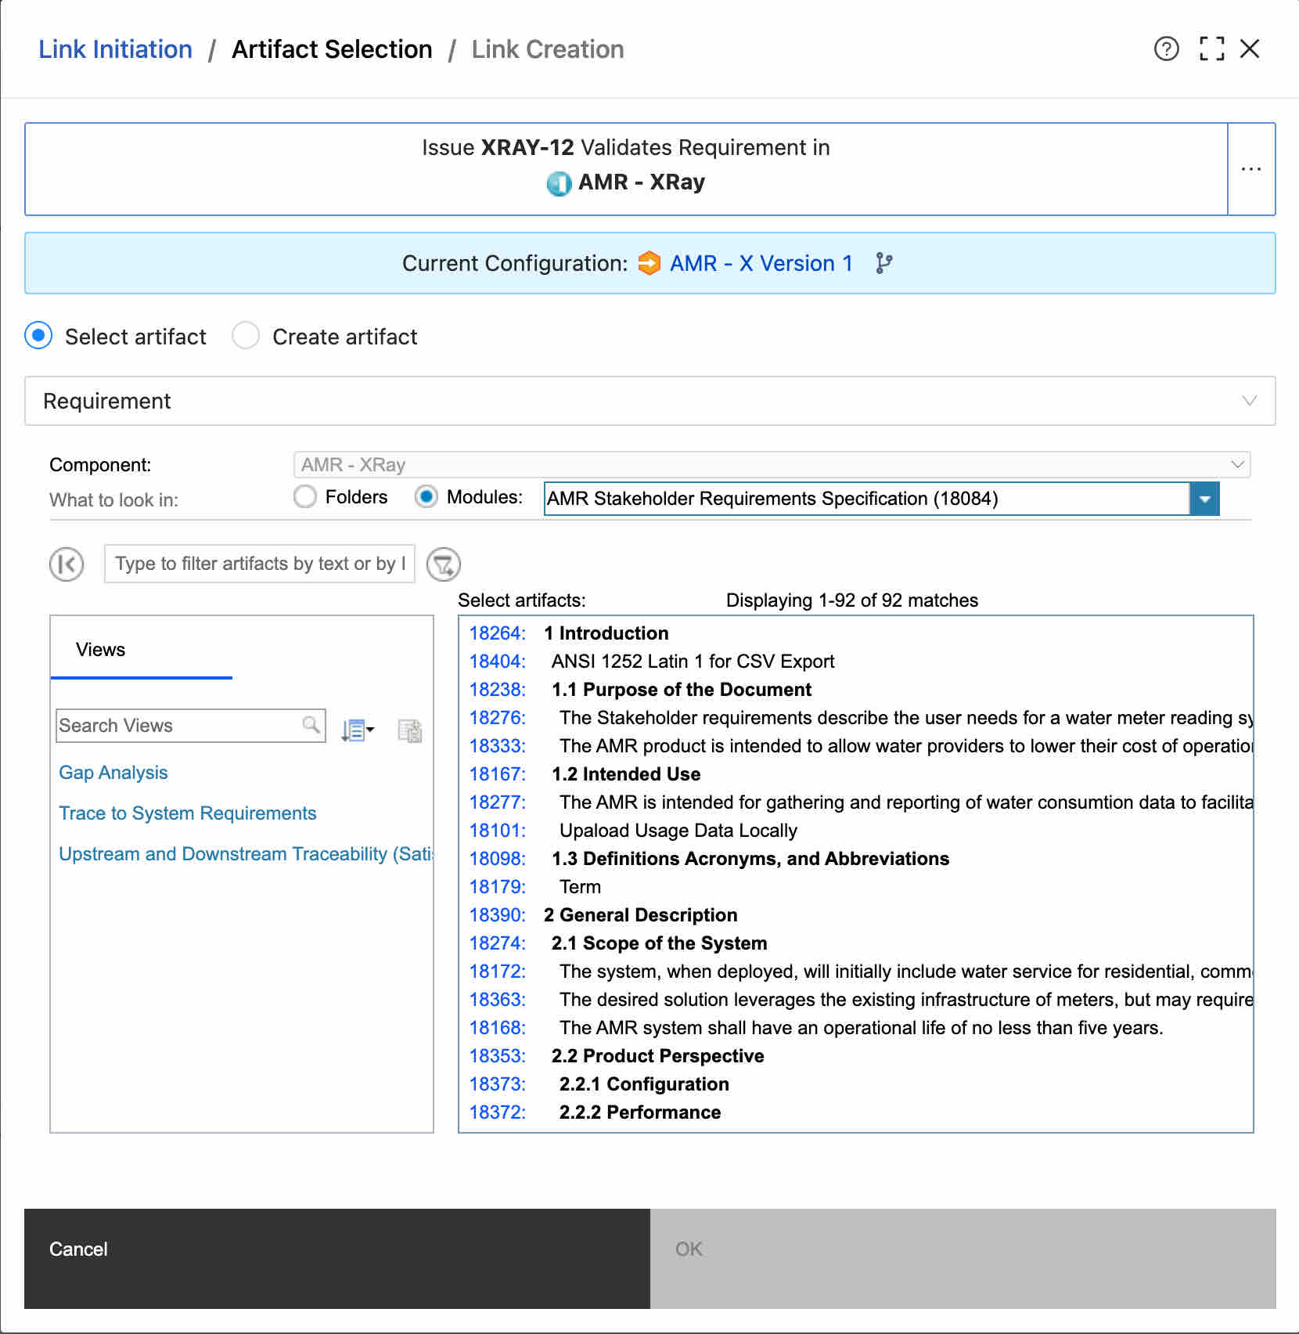
Task: Open the Gap Analysis view
Action: click(113, 773)
